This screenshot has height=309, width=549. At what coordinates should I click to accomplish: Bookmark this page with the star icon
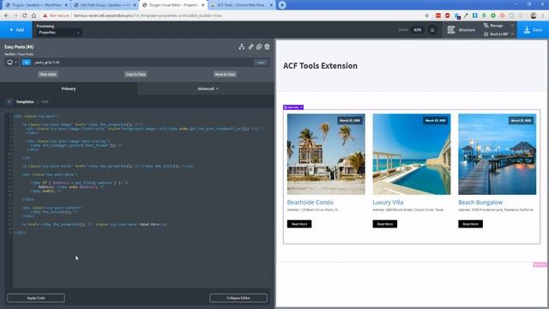(x=427, y=15)
